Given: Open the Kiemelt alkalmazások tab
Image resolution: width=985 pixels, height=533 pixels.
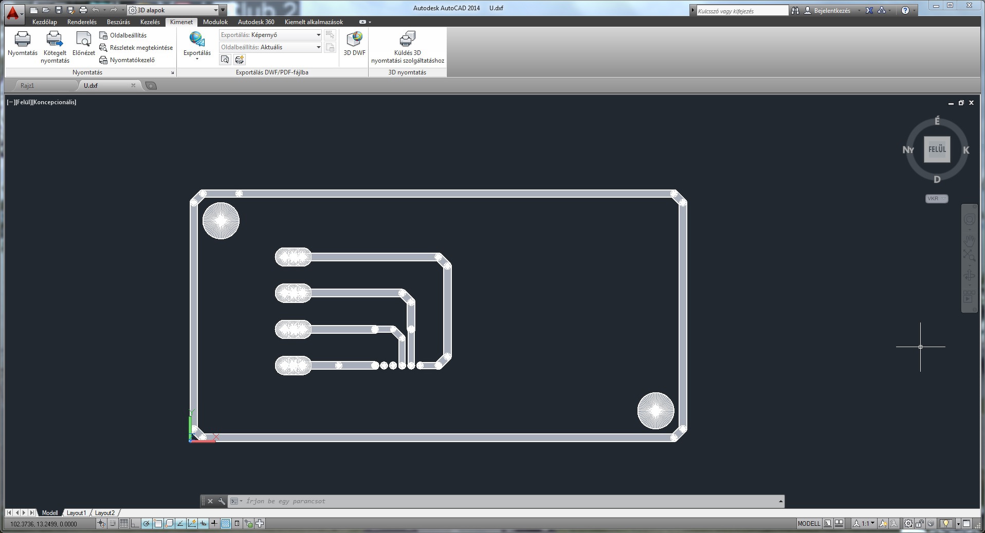Looking at the screenshot, I should click(314, 22).
